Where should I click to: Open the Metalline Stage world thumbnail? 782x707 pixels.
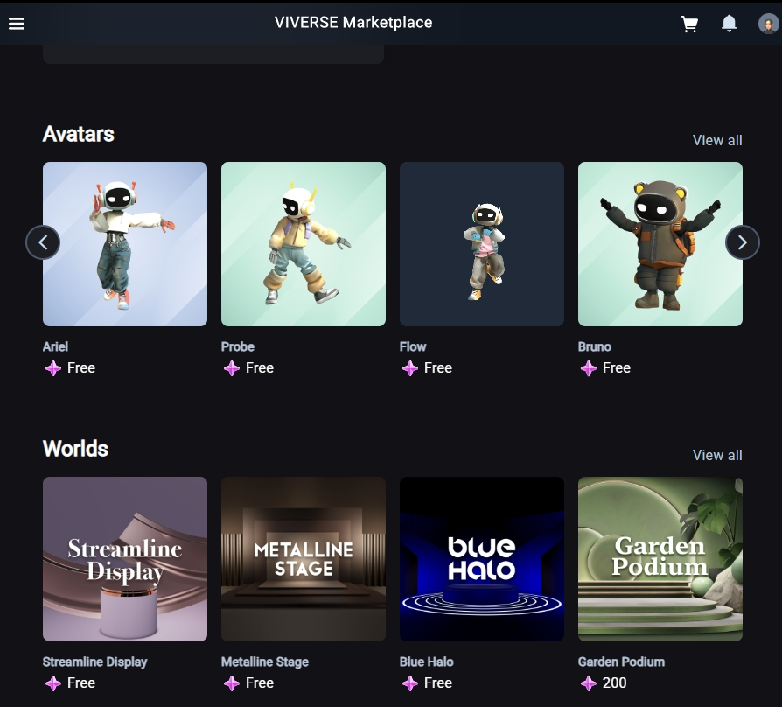(x=304, y=559)
